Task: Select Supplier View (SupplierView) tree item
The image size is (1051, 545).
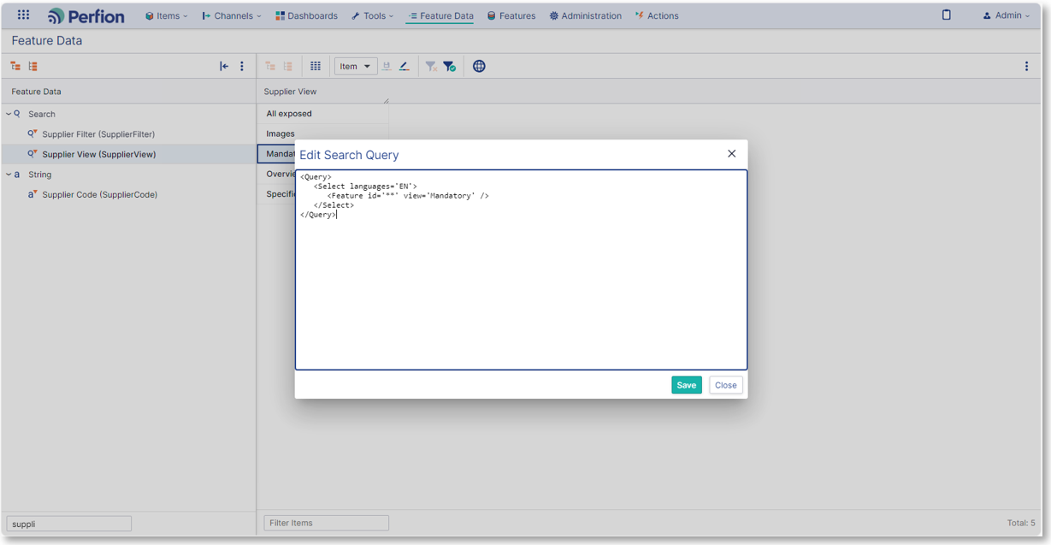Action: point(99,154)
